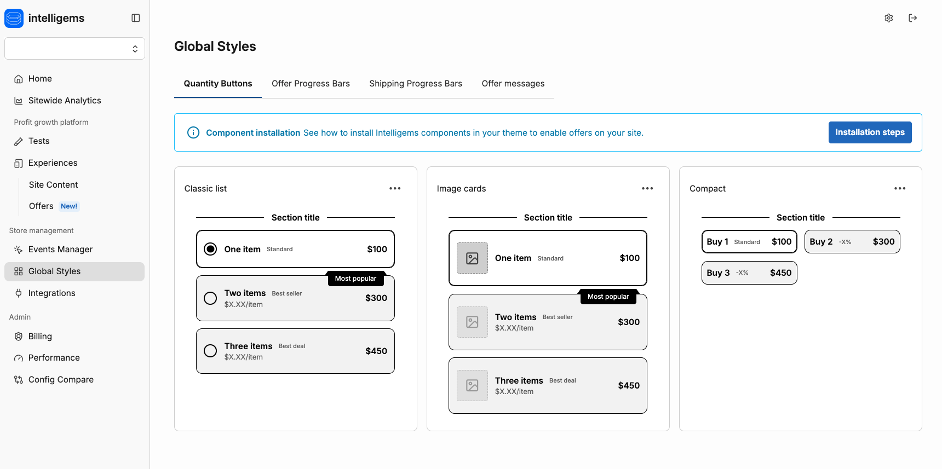
Task: Click the Tests pencil icon
Action: click(x=19, y=141)
